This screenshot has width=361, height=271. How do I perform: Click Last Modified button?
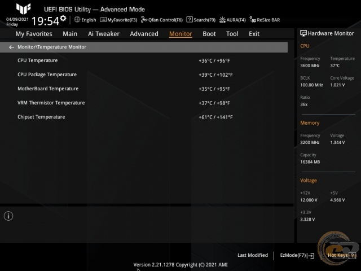[253, 255]
